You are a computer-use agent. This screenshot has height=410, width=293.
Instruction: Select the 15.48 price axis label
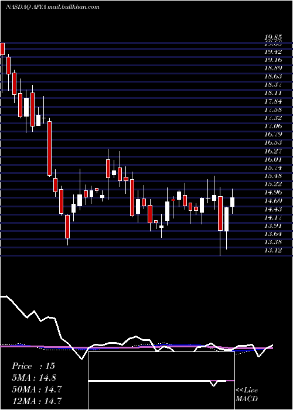pyautogui.click(x=274, y=176)
